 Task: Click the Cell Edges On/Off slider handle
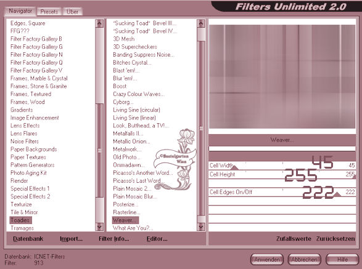(x=337, y=195)
